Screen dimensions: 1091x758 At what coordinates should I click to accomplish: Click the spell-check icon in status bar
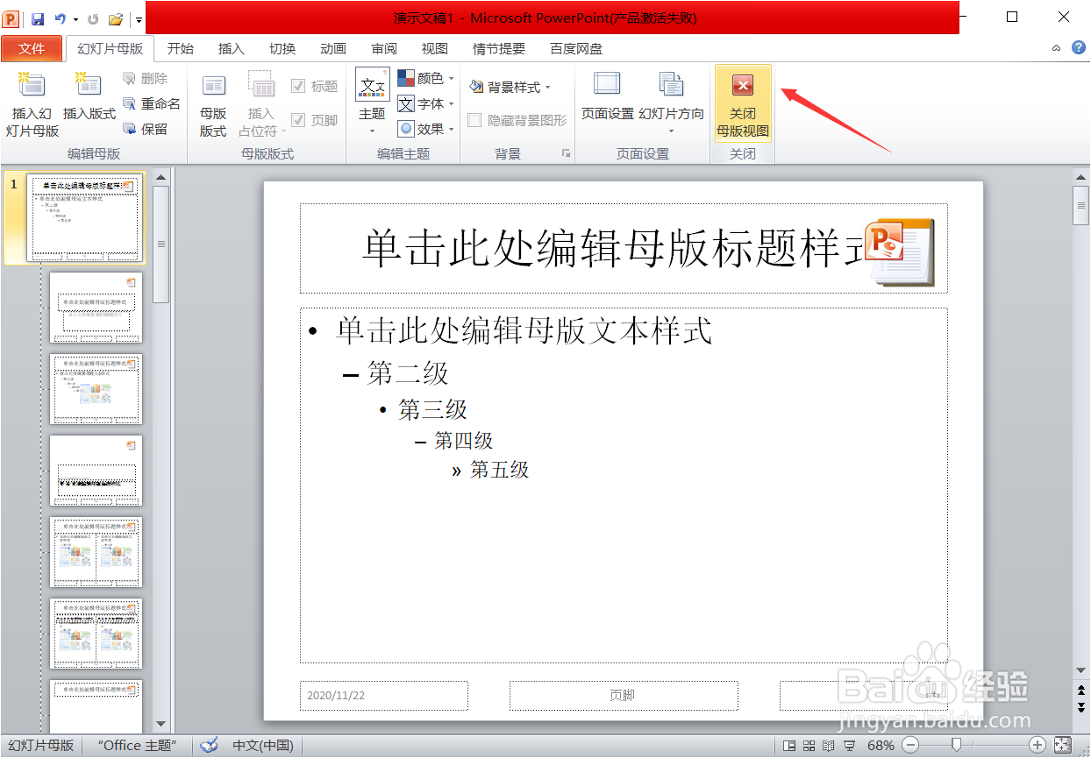point(209,746)
